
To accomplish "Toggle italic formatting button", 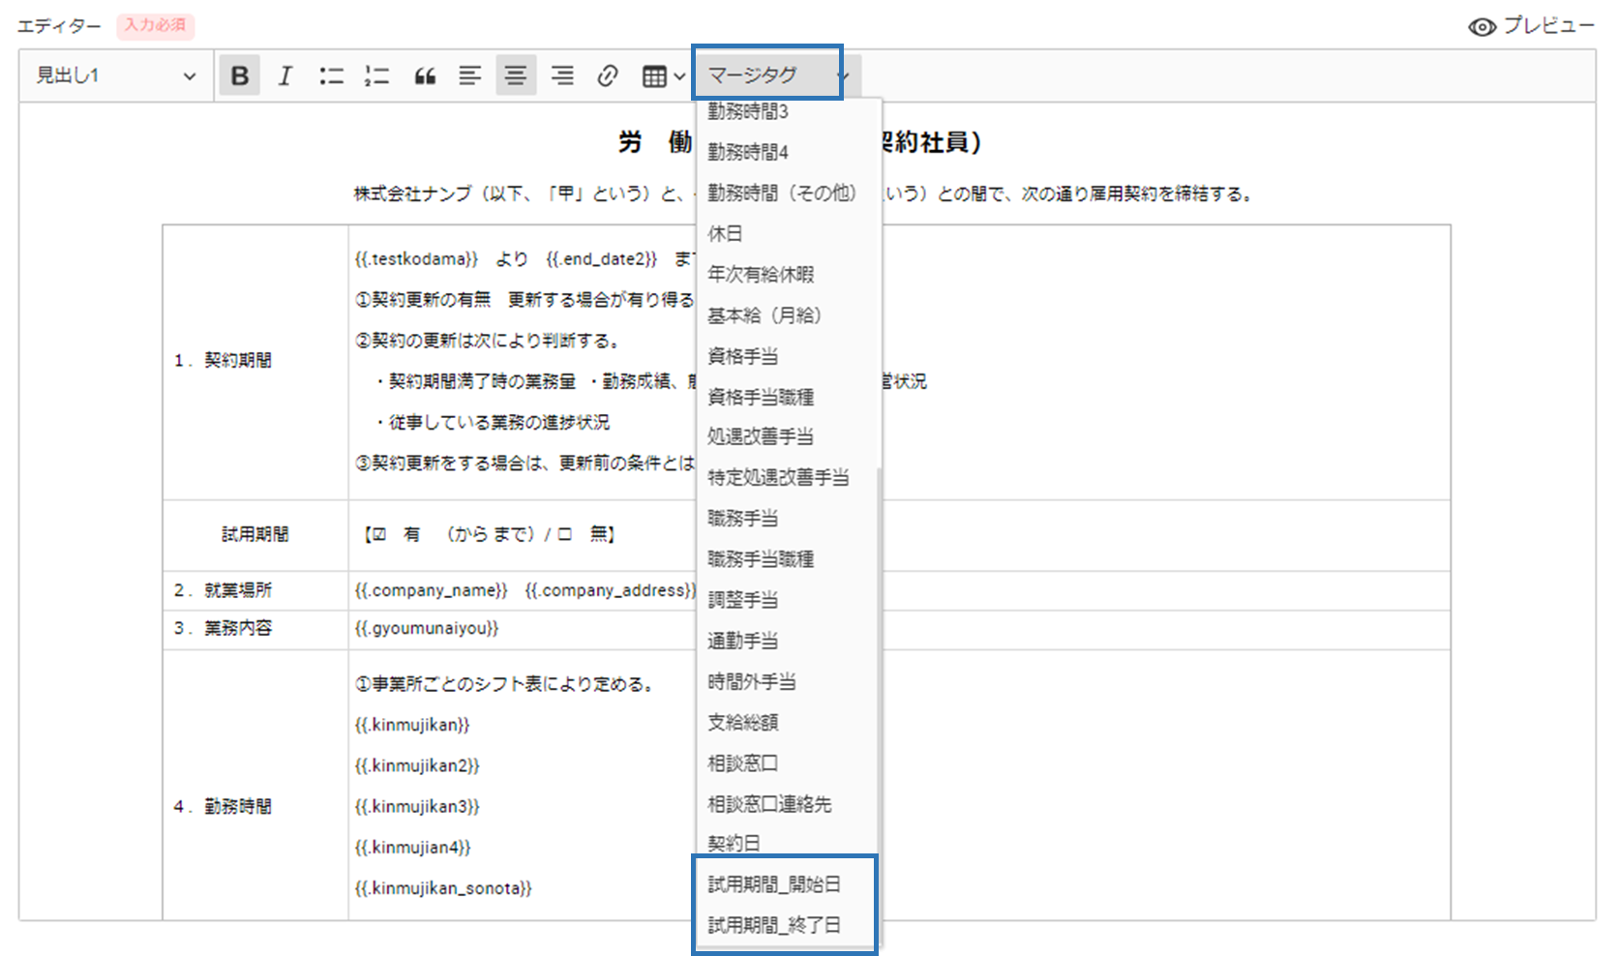I will (x=285, y=75).
